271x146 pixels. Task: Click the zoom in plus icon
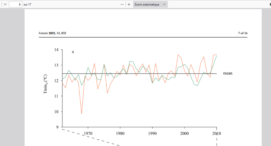(129, 4)
